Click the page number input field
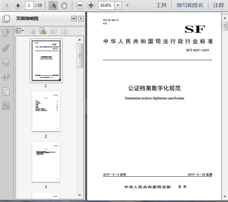The height and width of the screenshot is (202, 228). click(29, 5)
